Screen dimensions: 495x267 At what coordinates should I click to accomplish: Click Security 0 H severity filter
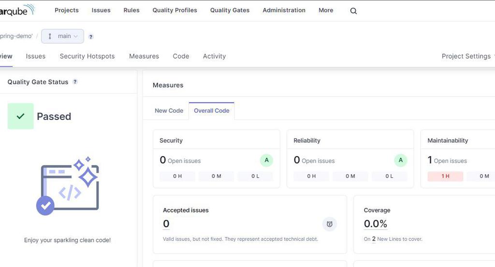pos(177,177)
